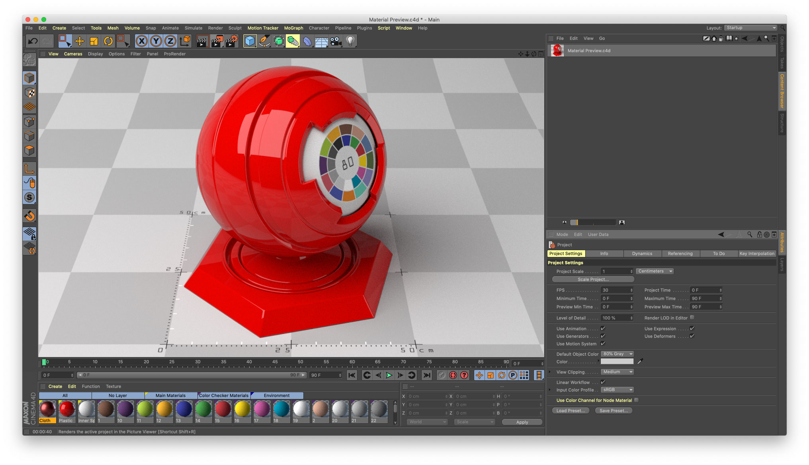Toggle Linear Workflow checkbox
The width and height of the screenshot is (809, 465).
(x=603, y=382)
